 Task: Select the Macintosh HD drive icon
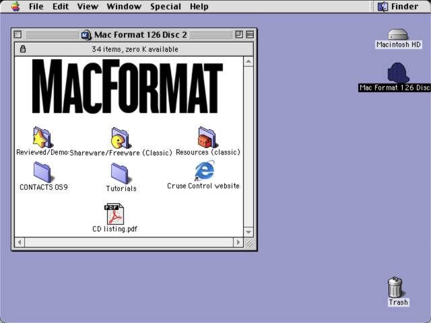point(398,34)
